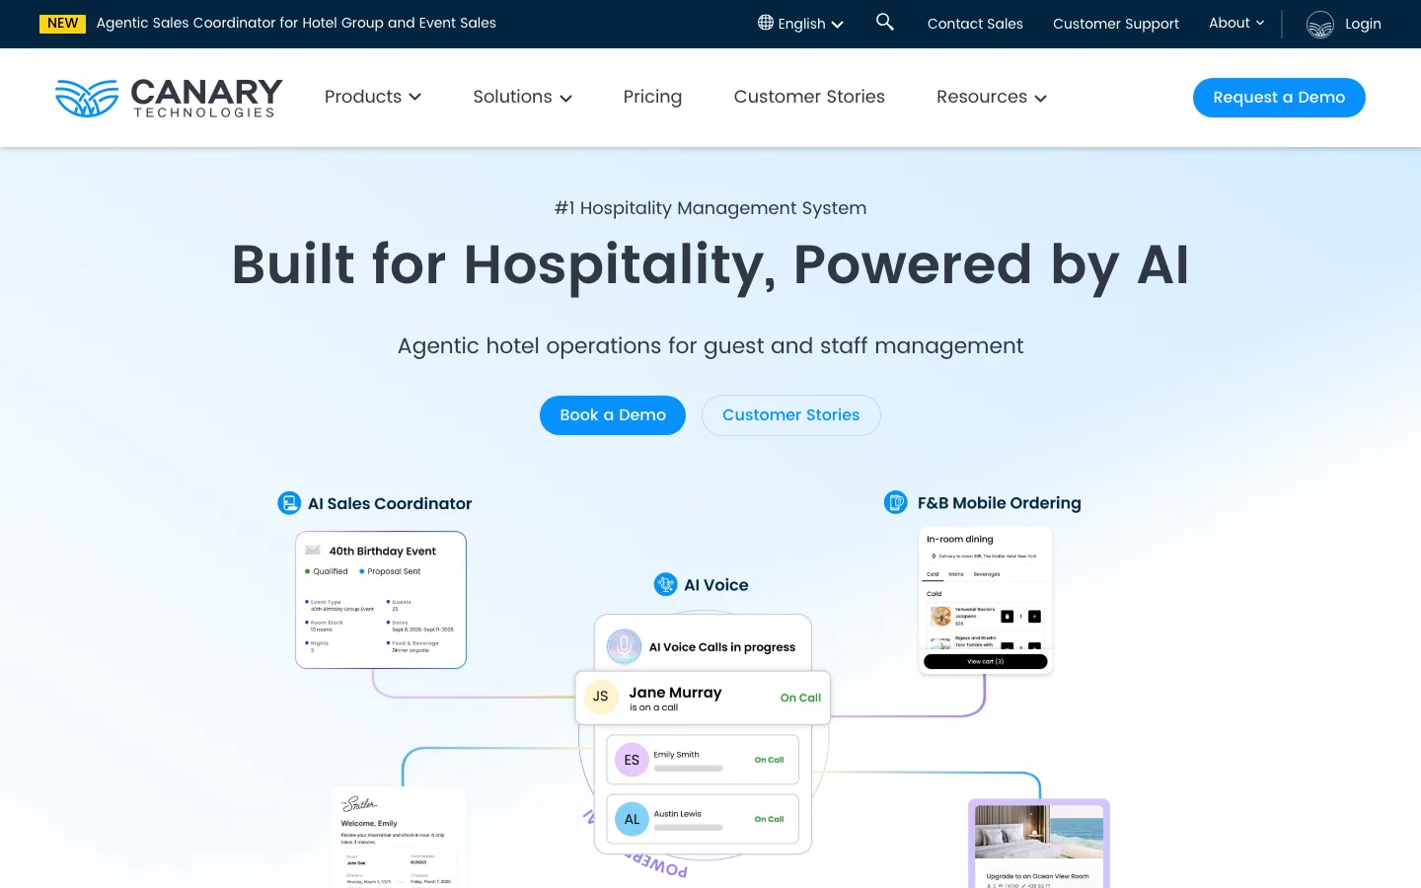This screenshot has width=1421, height=888.
Task: Click the Login link
Action: 1363,24
